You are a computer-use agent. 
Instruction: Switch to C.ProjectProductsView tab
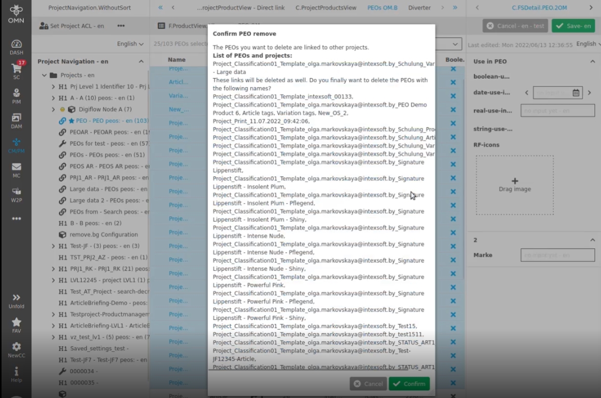coord(326,7)
